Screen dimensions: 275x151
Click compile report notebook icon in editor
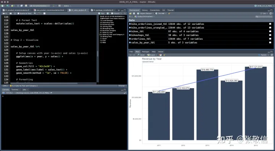click(x=45, y=13)
